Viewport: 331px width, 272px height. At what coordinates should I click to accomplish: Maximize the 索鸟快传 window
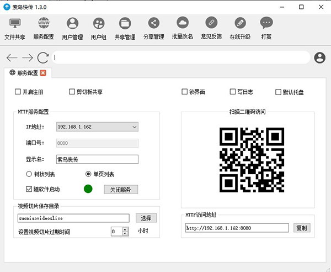point(301,7)
